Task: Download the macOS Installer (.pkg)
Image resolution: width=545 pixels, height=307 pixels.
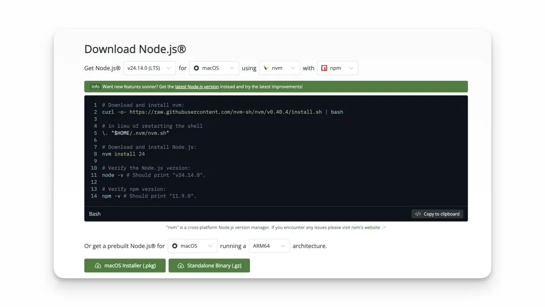Action: click(125, 266)
